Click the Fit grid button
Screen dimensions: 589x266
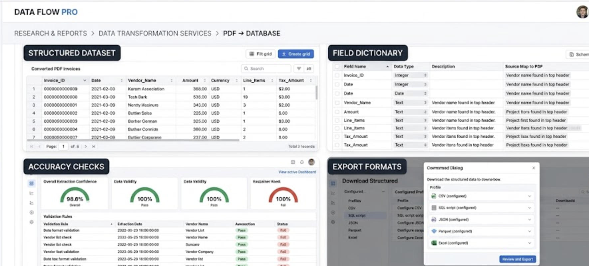click(261, 54)
